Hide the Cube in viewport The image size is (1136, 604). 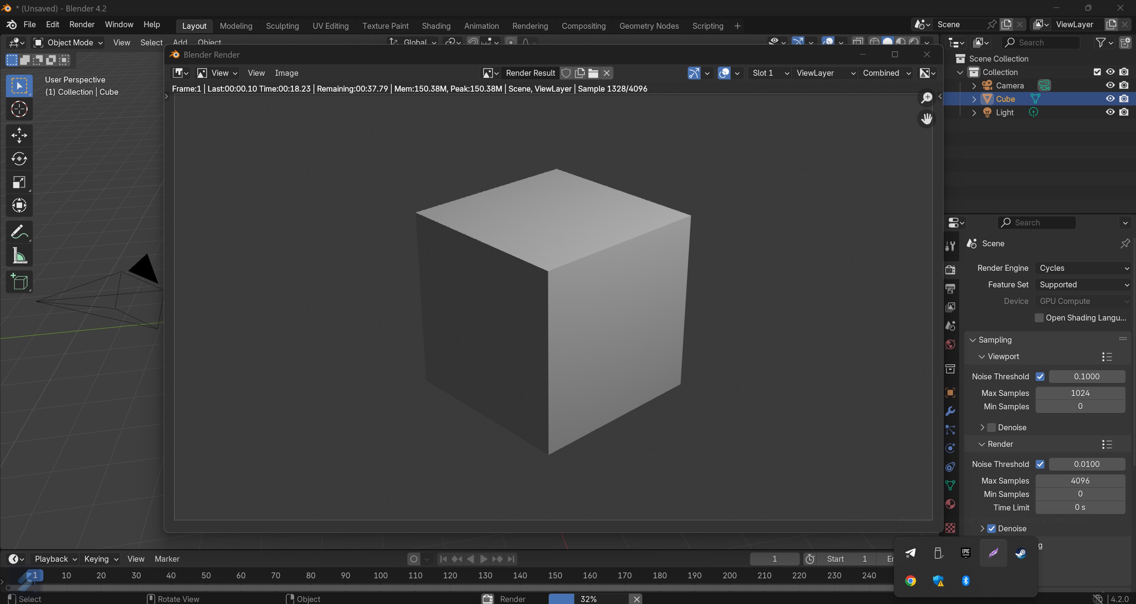1110,99
